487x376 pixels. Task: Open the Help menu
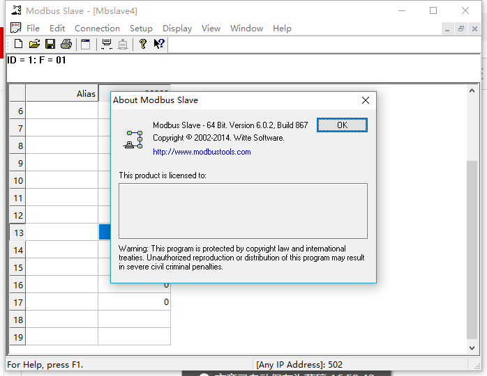point(282,29)
